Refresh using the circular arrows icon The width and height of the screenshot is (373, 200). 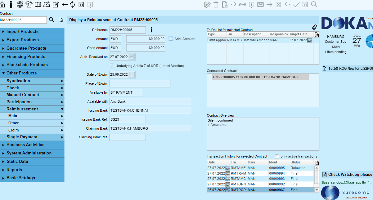[x=73, y=4]
